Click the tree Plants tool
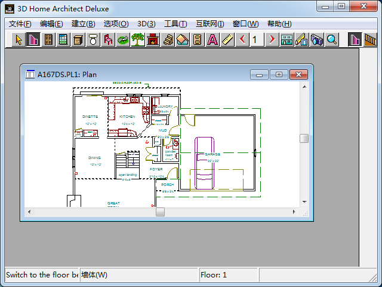 tap(138, 40)
